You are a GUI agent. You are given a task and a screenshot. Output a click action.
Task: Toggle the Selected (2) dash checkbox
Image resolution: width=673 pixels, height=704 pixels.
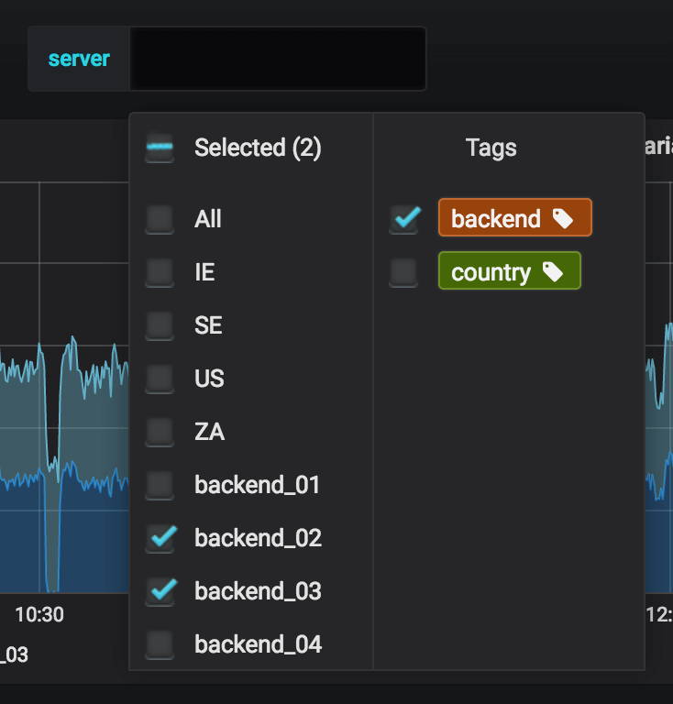click(x=160, y=148)
